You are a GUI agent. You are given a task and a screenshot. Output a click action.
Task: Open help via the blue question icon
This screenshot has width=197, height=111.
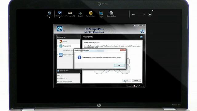click(x=141, y=37)
